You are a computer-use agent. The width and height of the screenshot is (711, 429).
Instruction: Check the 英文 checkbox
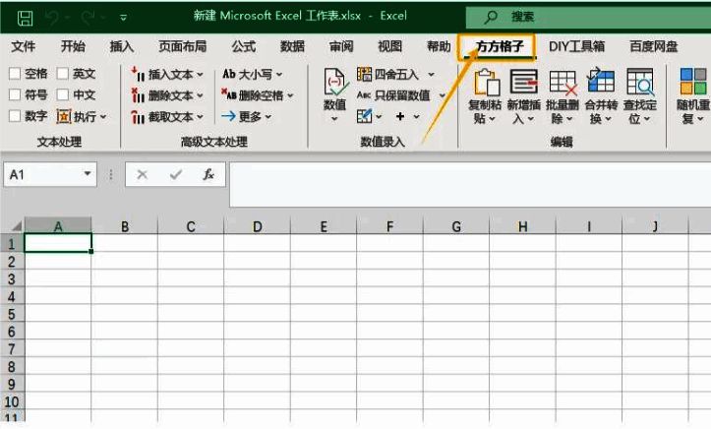pos(63,74)
